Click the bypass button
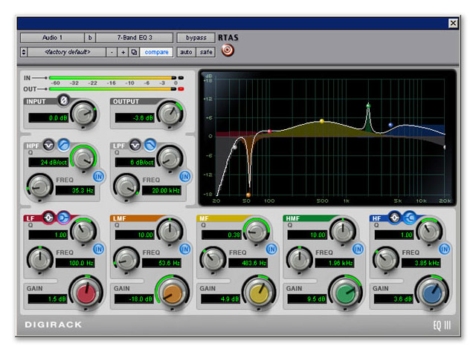Screen dimensions: 476x352 (195, 37)
